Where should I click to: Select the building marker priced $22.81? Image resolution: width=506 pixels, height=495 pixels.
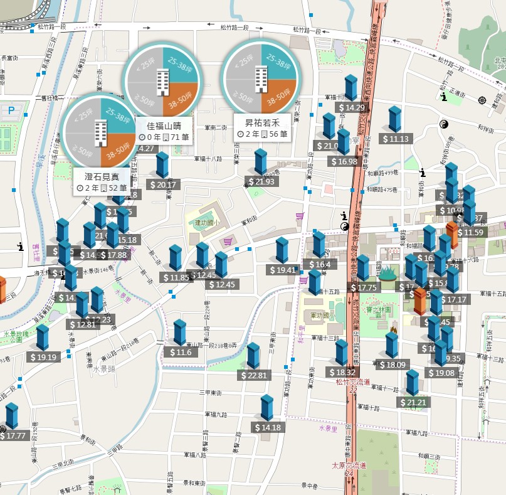253,356
